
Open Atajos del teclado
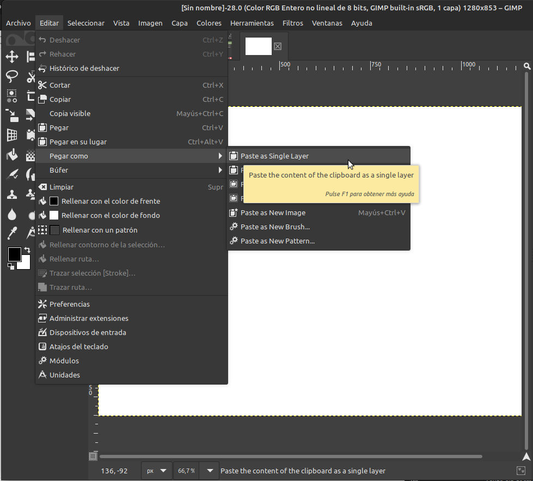pos(132,346)
